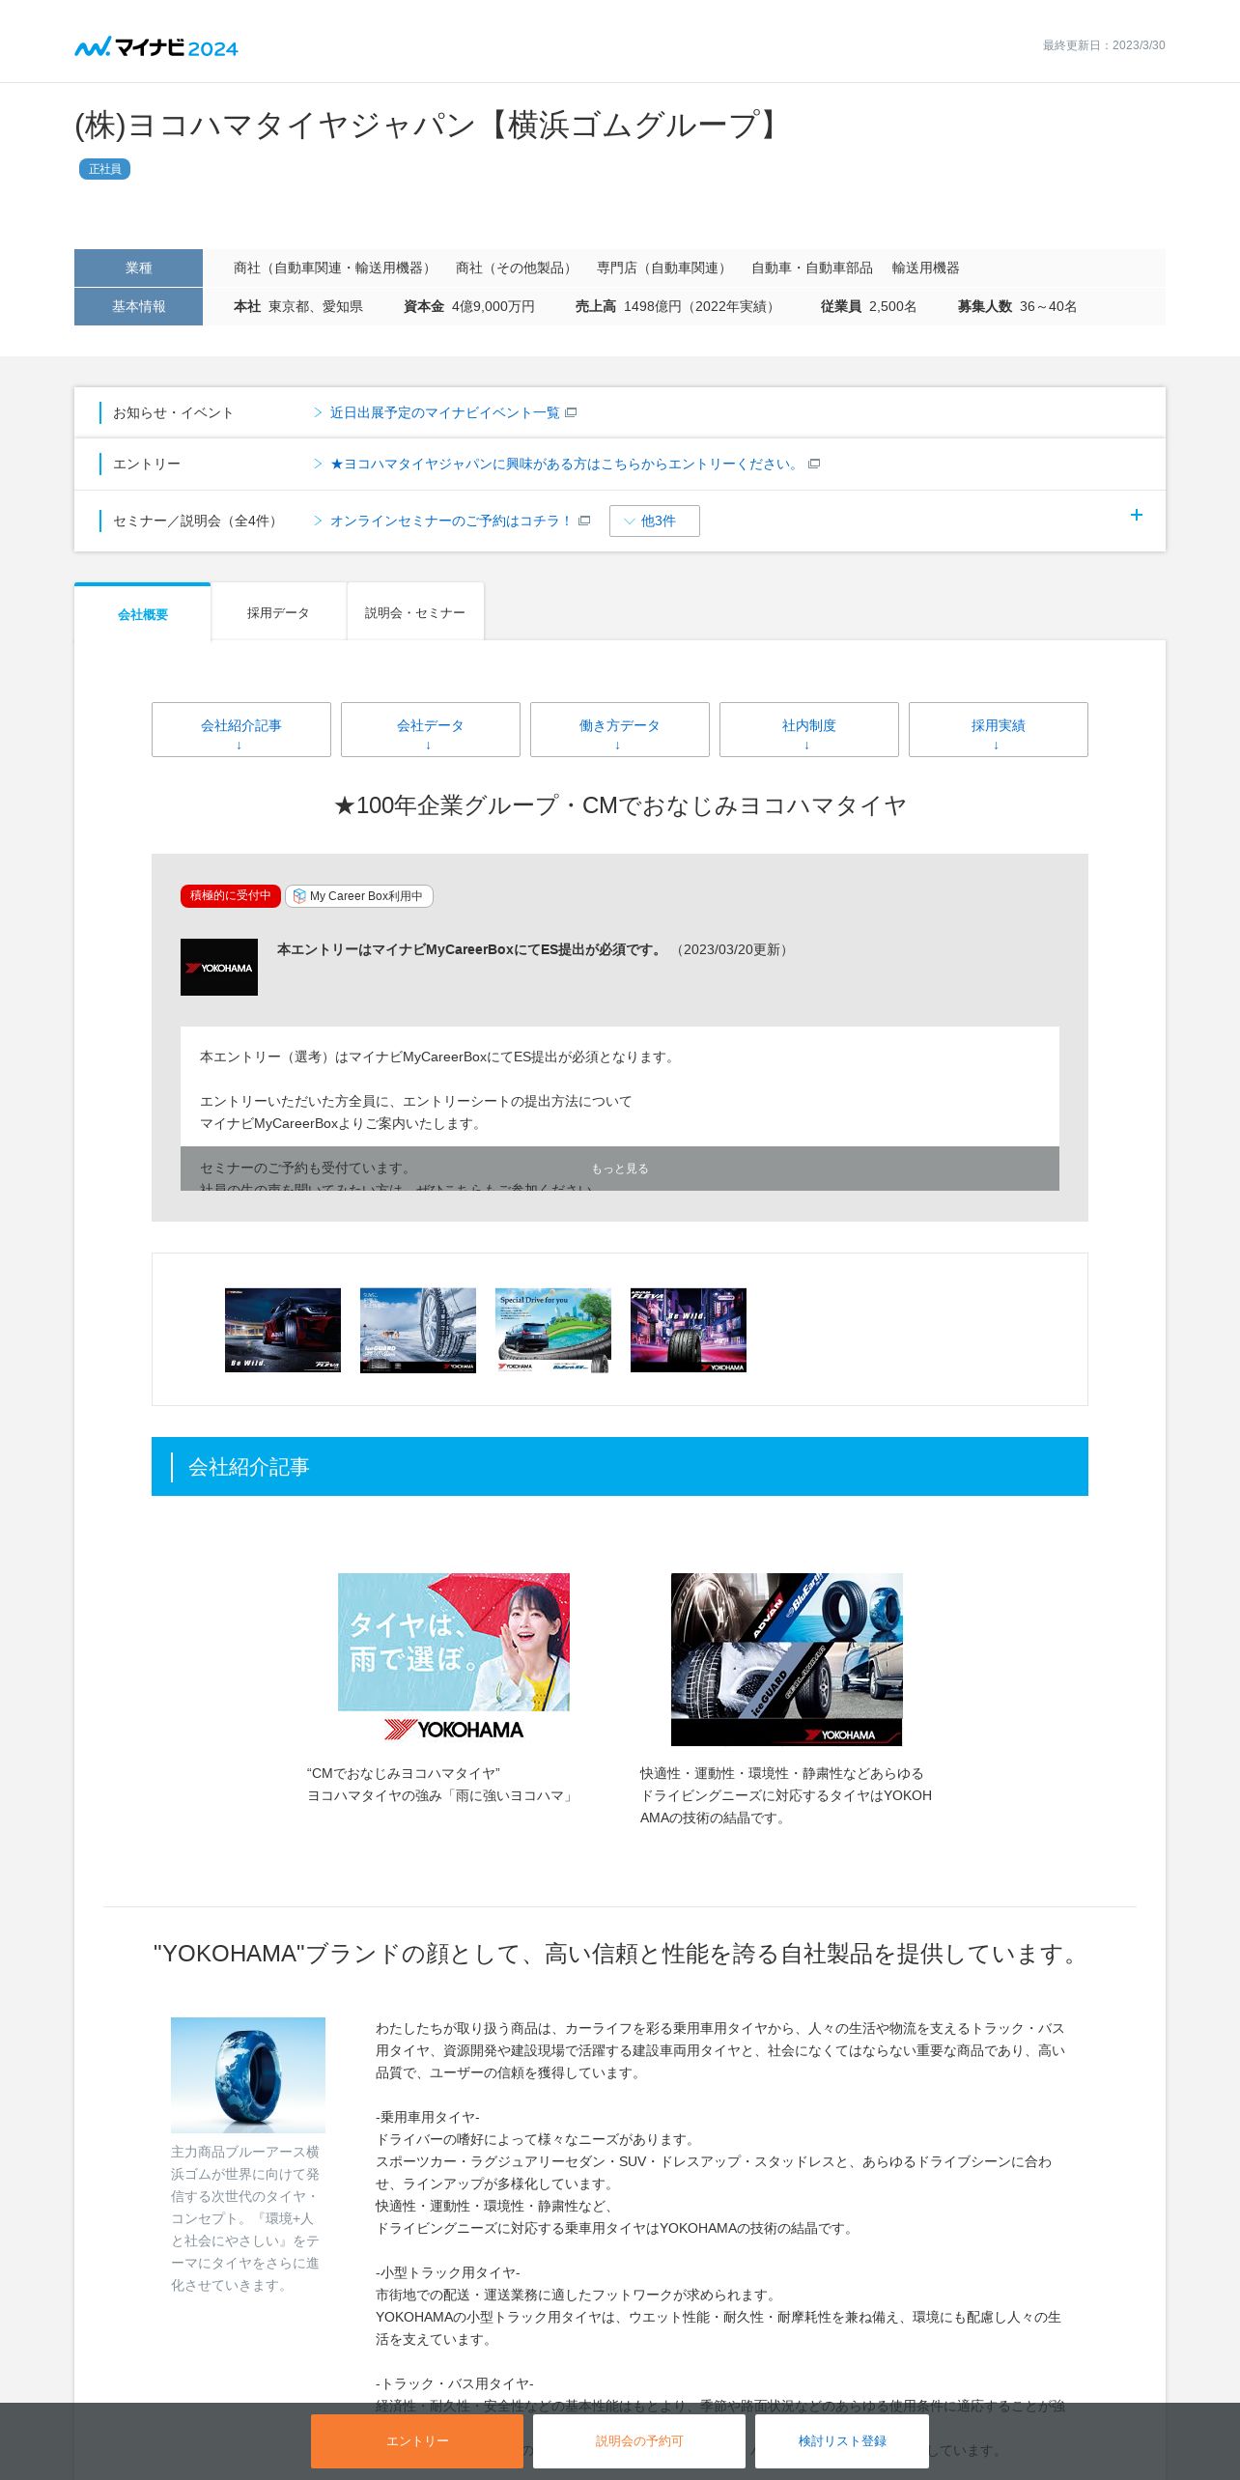The width and height of the screenshot is (1240, 2480).
Task: Click the YOKOHAMA black logo image
Action: click(x=219, y=967)
